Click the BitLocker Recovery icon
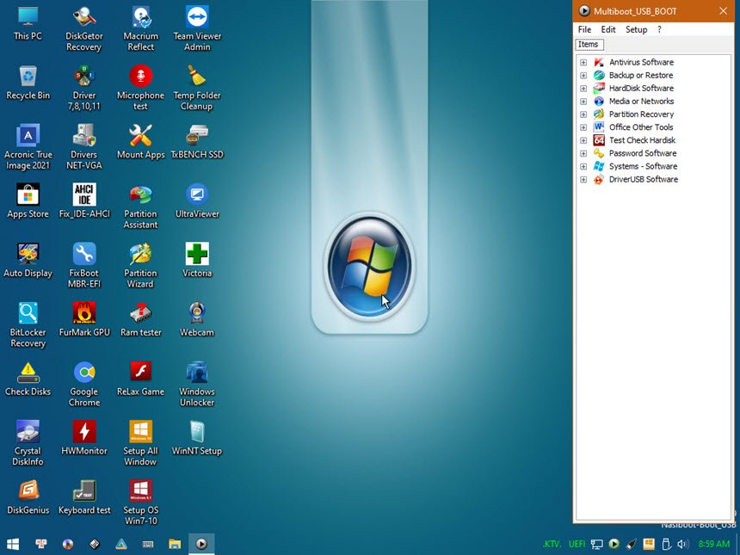Screen dimensions: 740x555 (x=28, y=324)
